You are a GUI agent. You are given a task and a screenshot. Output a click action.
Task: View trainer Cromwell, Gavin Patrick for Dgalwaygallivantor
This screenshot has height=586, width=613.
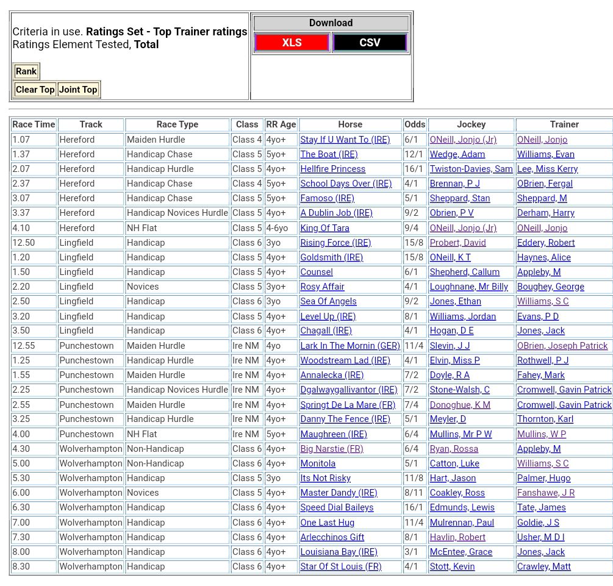(x=564, y=390)
